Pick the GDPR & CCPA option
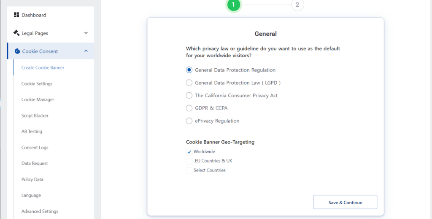This screenshot has height=219, width=432. point(189,108)
